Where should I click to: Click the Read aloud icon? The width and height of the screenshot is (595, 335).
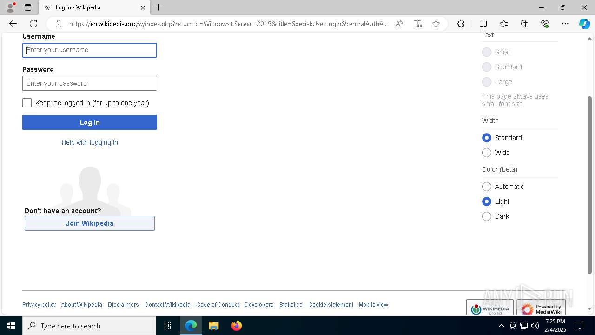click(x=399, y=24)
